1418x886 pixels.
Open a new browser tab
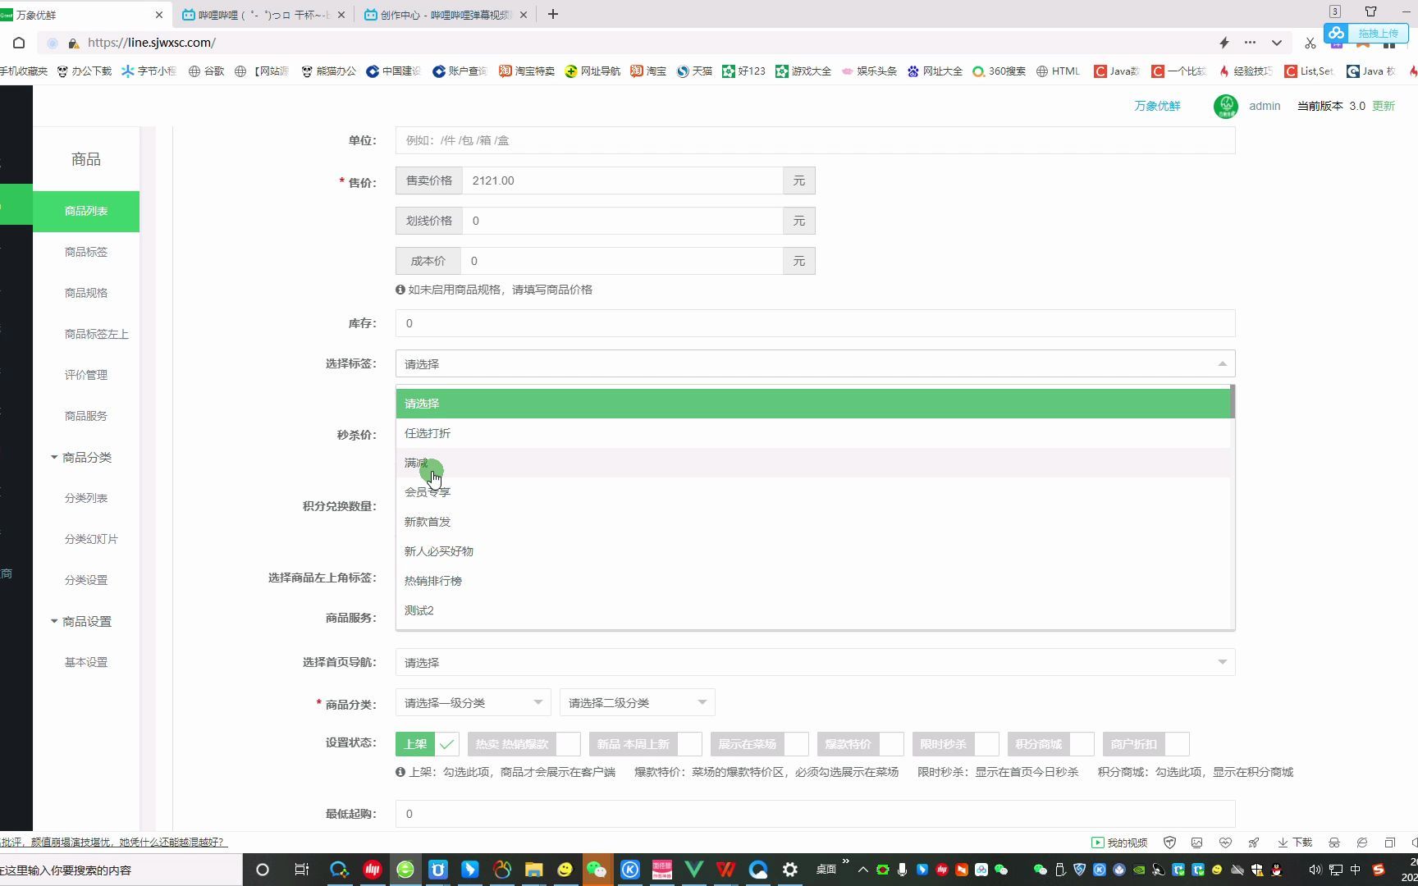click(553, 14)
